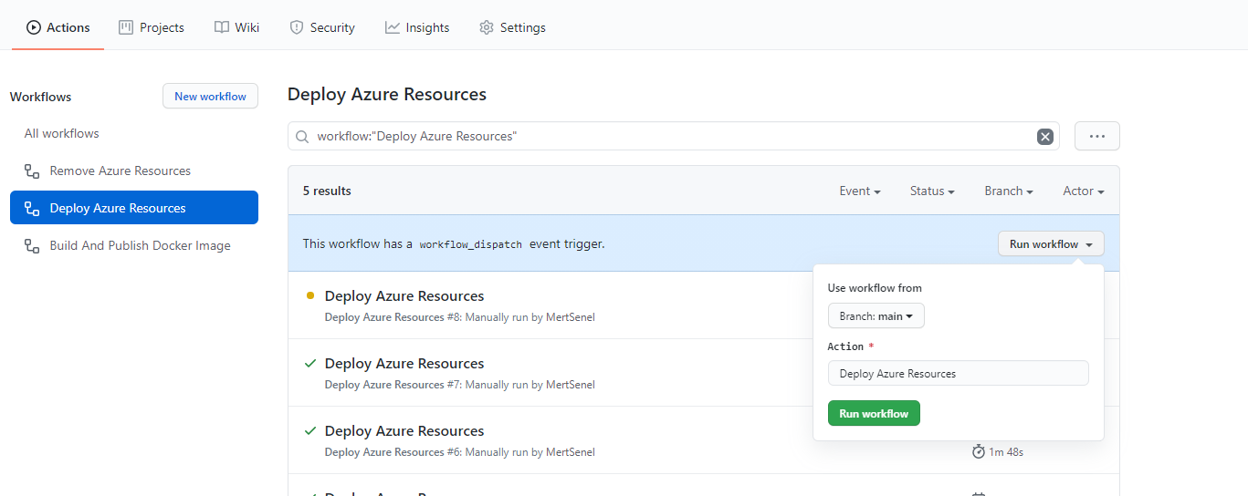
Task: Click the workflow_dispatch event trigger text
Action: coord(454,244)
